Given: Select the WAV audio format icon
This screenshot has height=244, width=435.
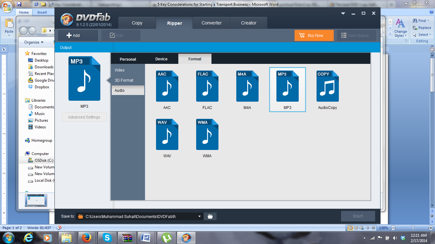Looking at the screenshot, I should [167, 134].
